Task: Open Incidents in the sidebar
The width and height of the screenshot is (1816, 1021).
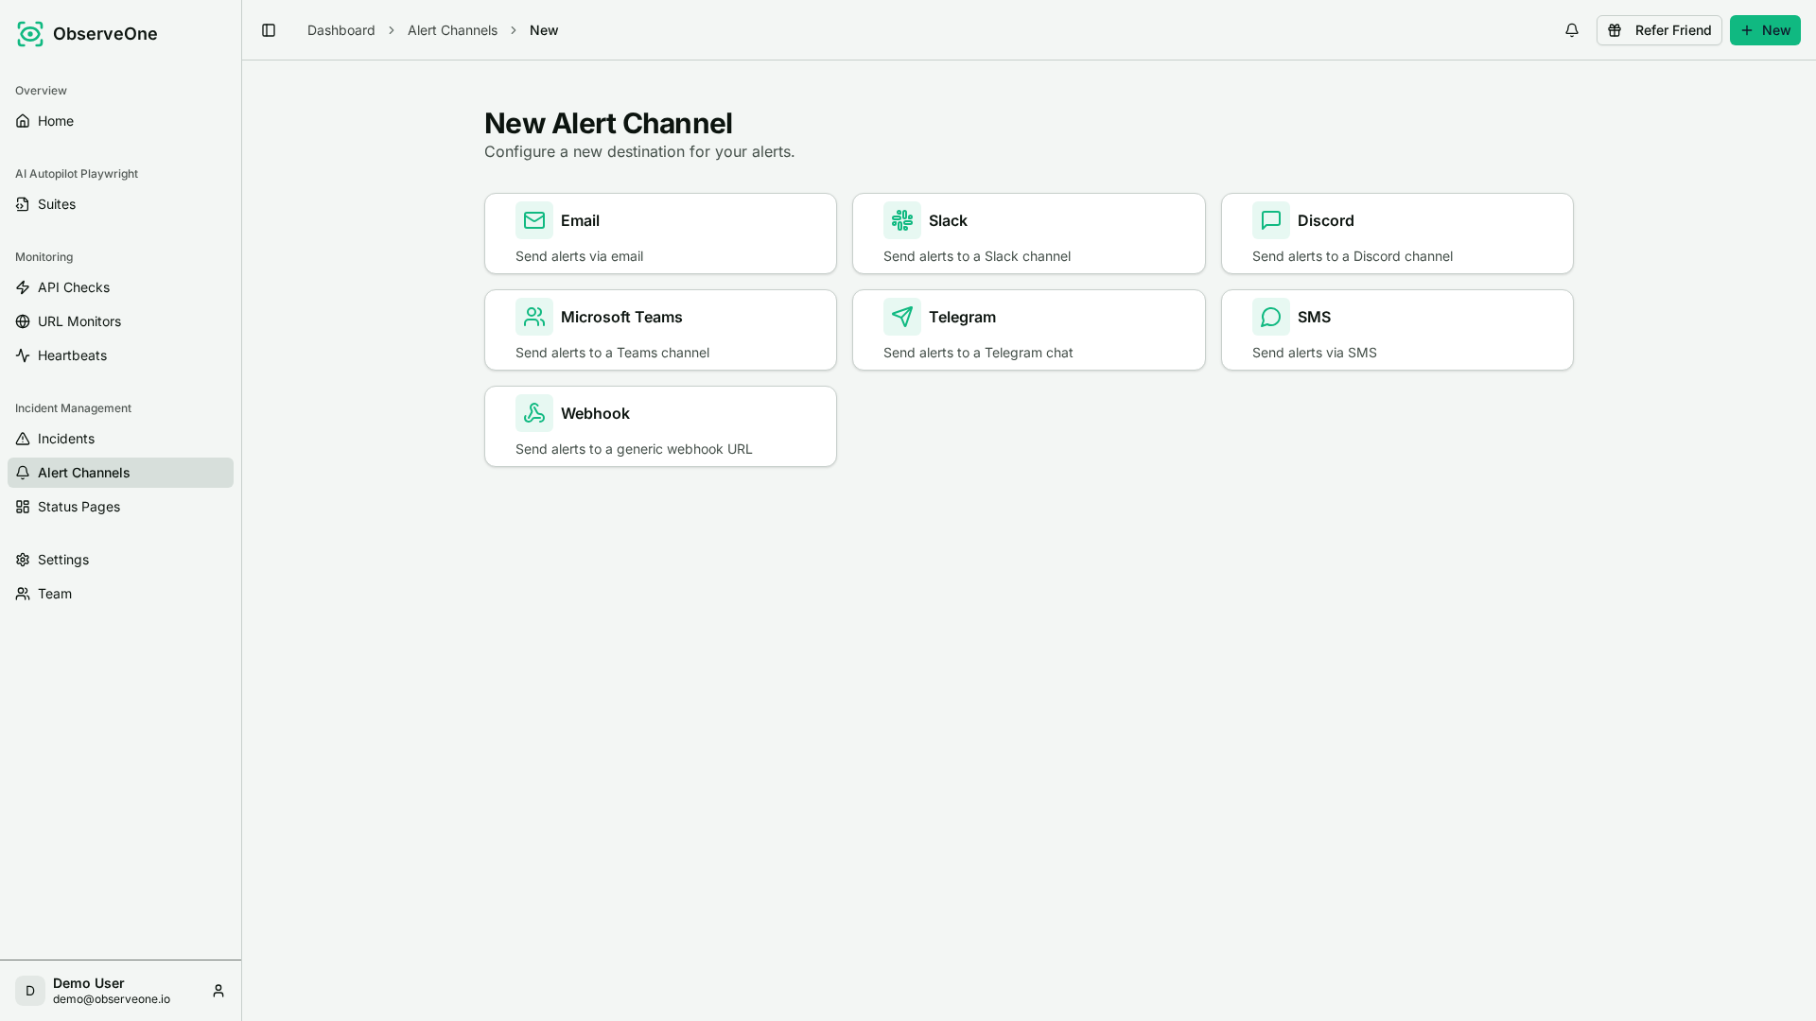Action: (x=120, y=439)
